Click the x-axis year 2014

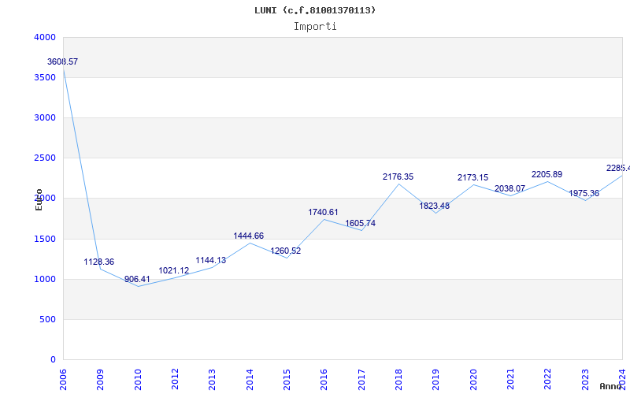tap(250, 379)
